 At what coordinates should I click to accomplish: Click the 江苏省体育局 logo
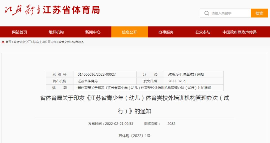52,10
